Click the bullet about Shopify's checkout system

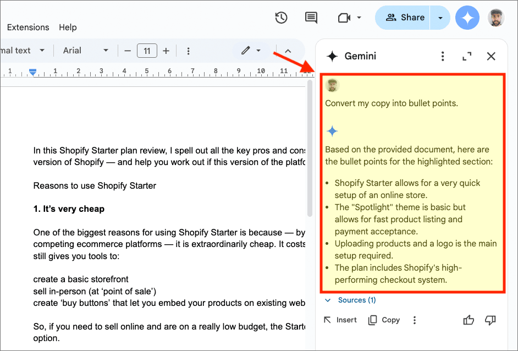pos(398,273)
